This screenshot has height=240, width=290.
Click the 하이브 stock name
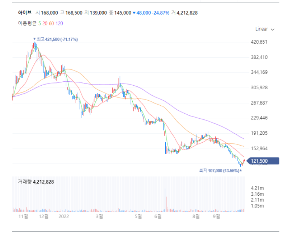[x=25, y=13]
